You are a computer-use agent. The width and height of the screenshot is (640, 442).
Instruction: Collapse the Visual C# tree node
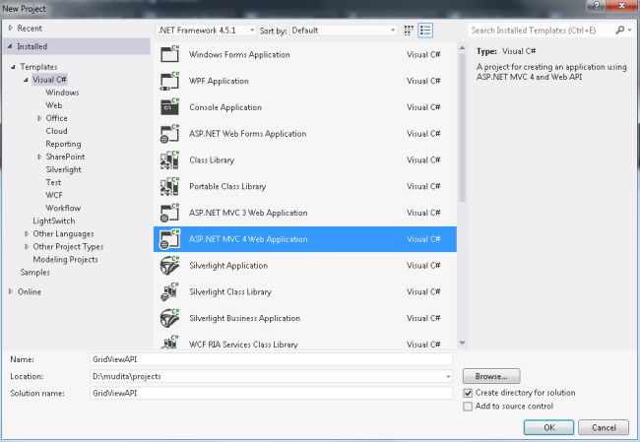(x=26, y=80)
